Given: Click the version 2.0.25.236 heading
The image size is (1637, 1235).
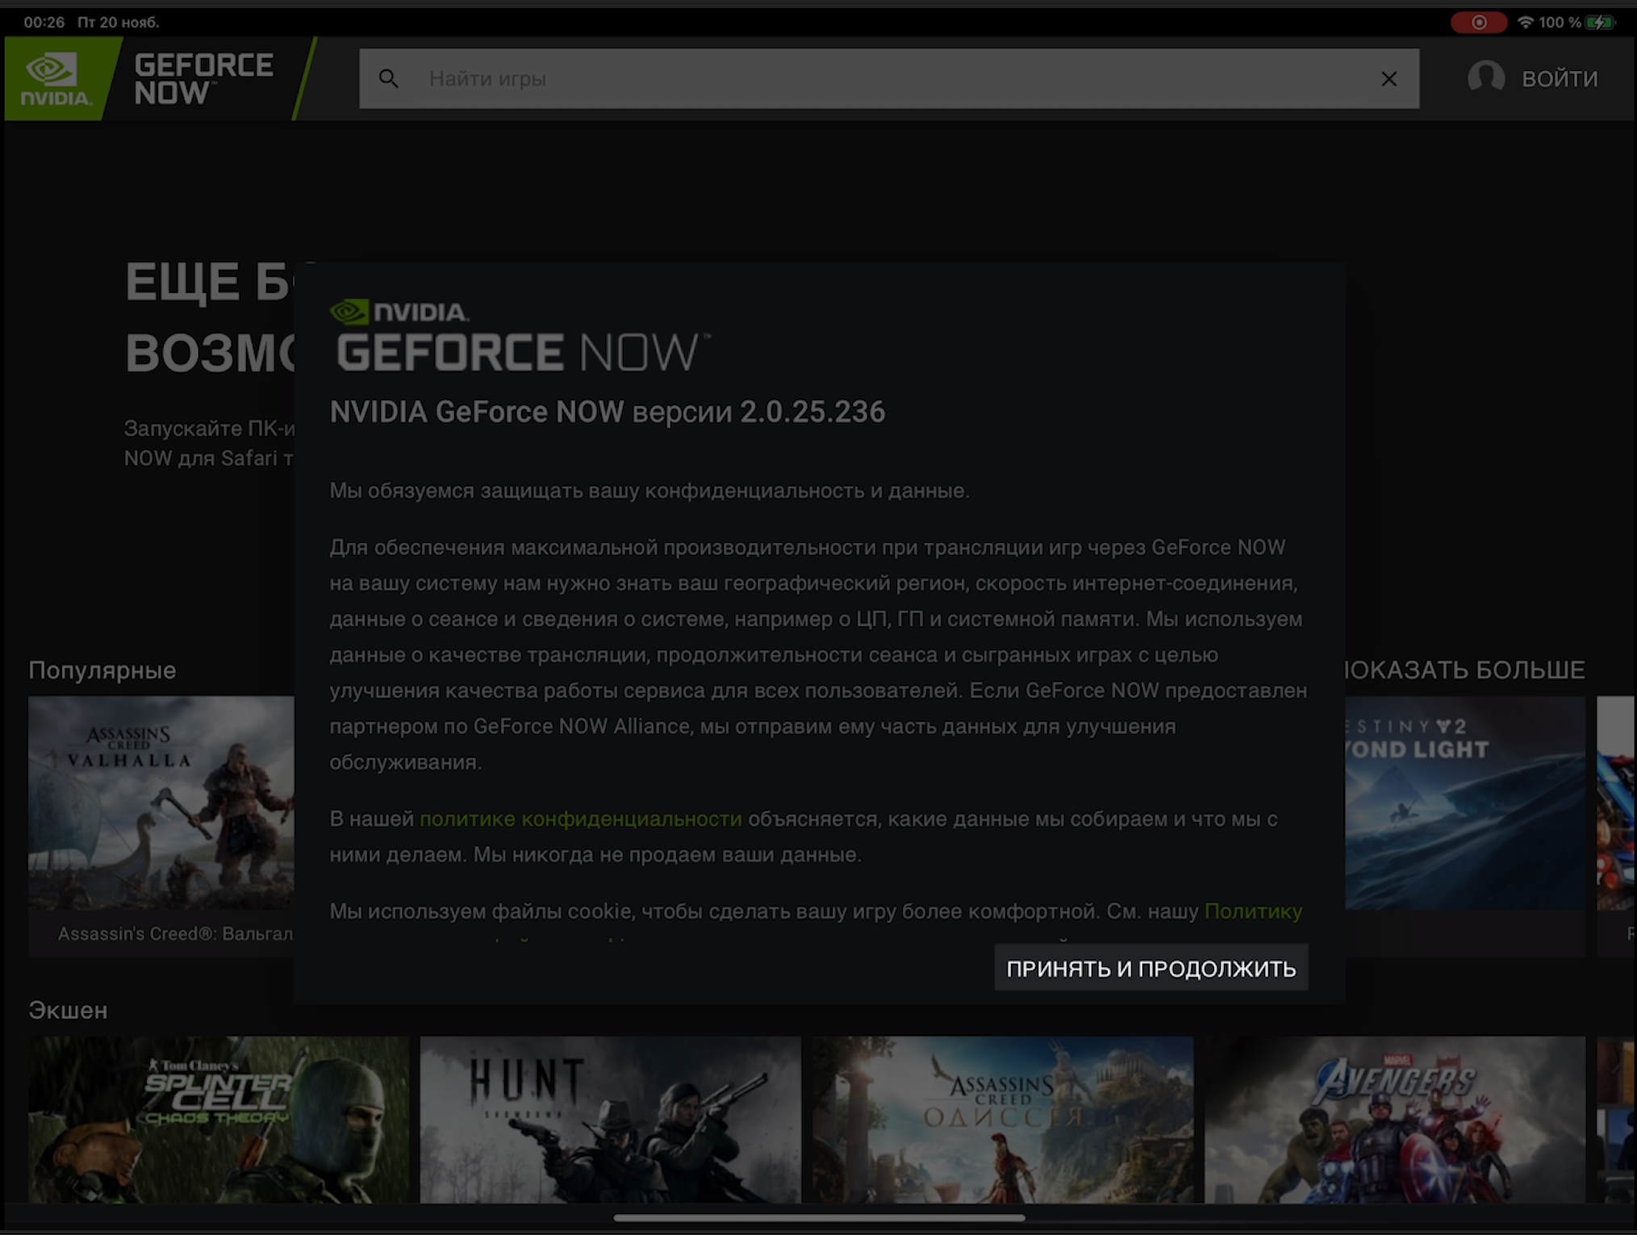Looking at the screenshot, I should click(x=608, y=412).
